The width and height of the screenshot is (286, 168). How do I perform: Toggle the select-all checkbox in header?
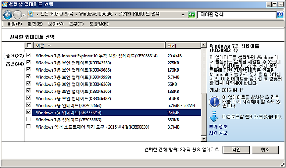[29, 45]
